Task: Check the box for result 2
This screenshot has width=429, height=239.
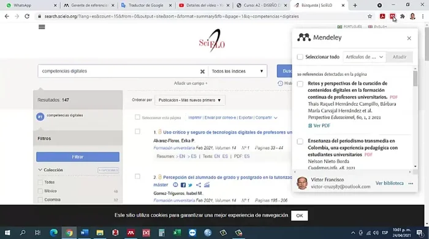Action: (137, 177)
